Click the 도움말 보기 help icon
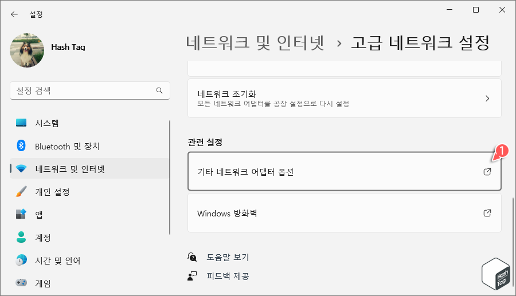Image resolution: width=516 pixels, height=296 pixels. (x=192, y=257)
